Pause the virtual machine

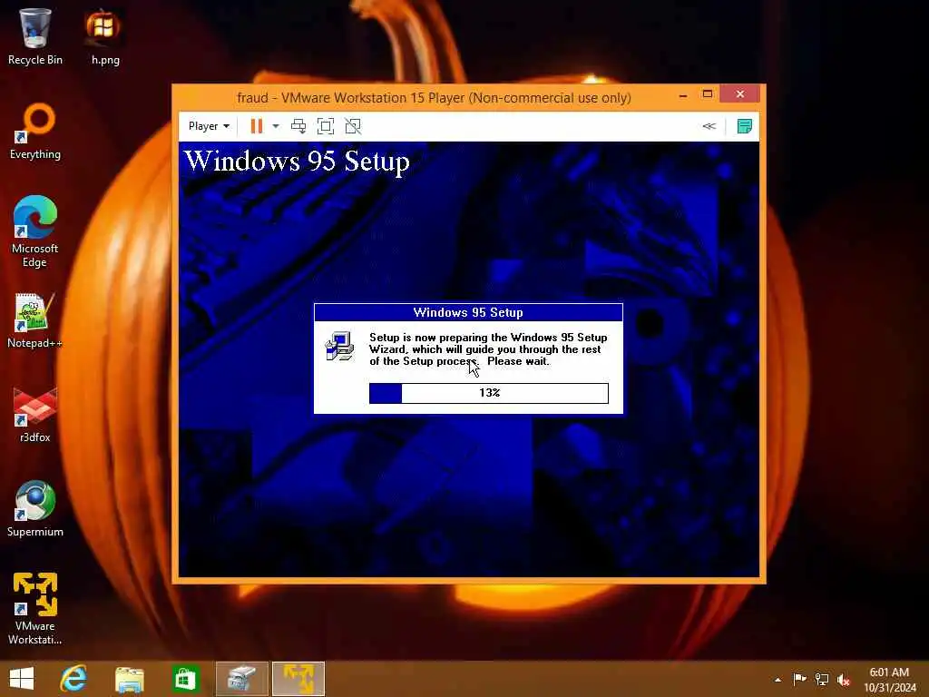pyautogui.click(x=257, y=126)
